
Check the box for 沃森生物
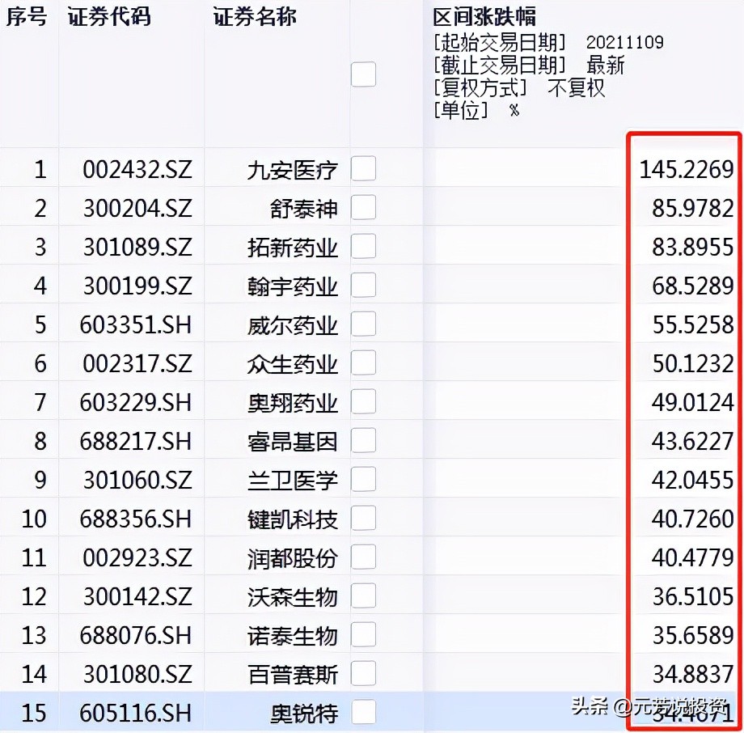[x=363, y=595]
